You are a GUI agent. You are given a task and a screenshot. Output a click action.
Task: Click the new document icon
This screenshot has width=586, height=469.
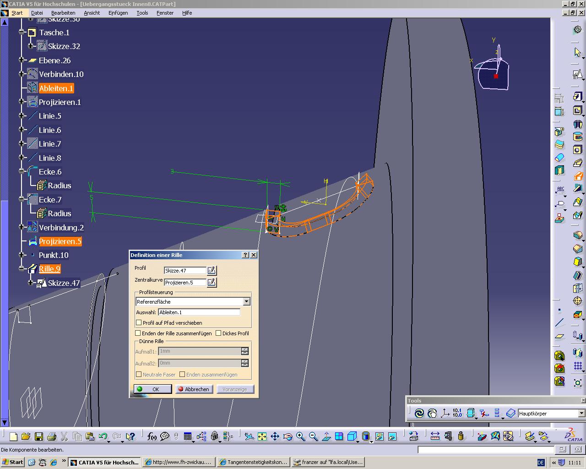(x=13, y=436)
